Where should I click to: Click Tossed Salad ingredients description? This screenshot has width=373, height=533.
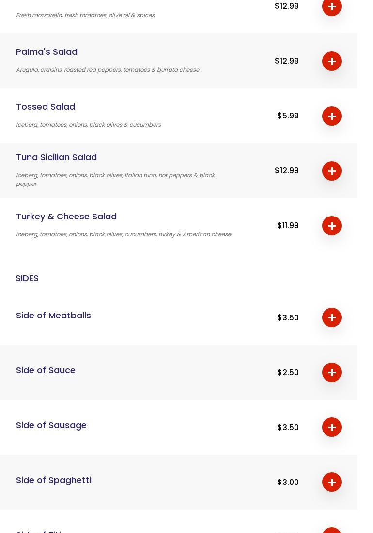click(88, 125)
